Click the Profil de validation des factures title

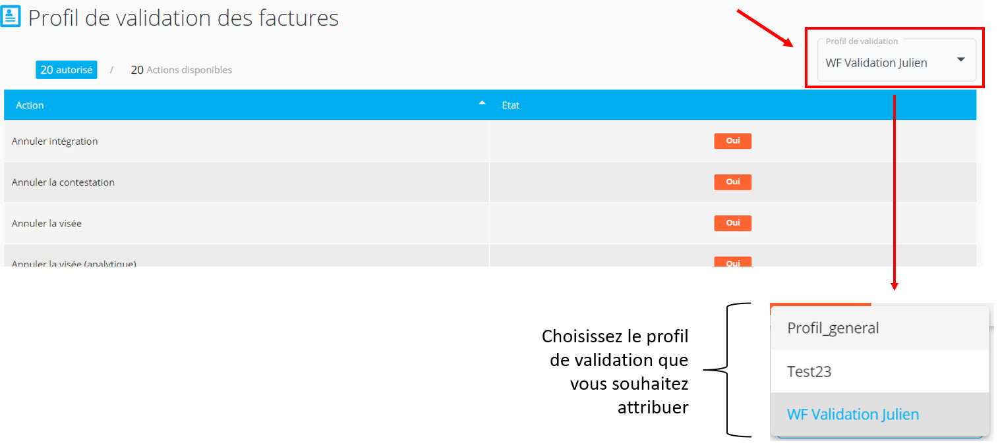[183, 18]
